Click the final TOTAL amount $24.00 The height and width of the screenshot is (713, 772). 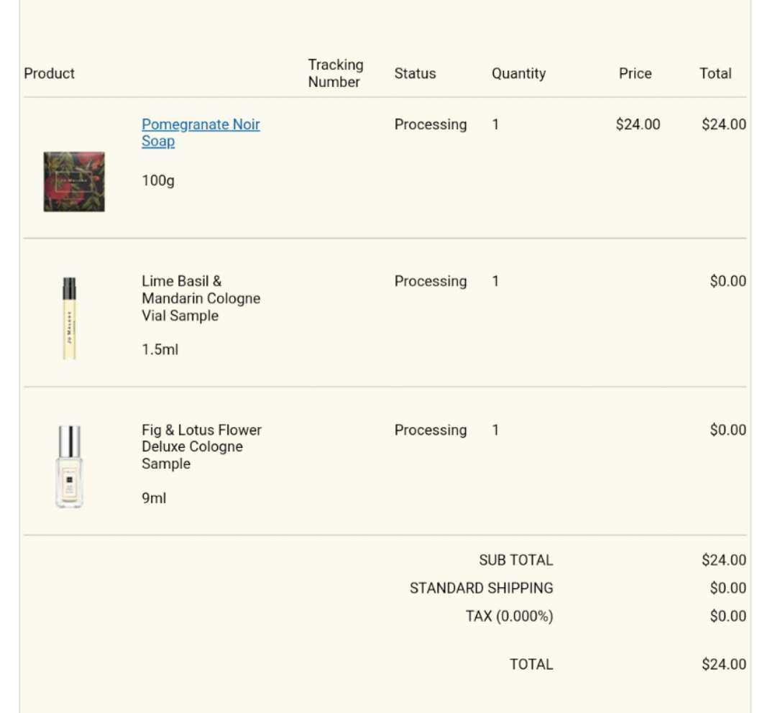click(724, 664)
